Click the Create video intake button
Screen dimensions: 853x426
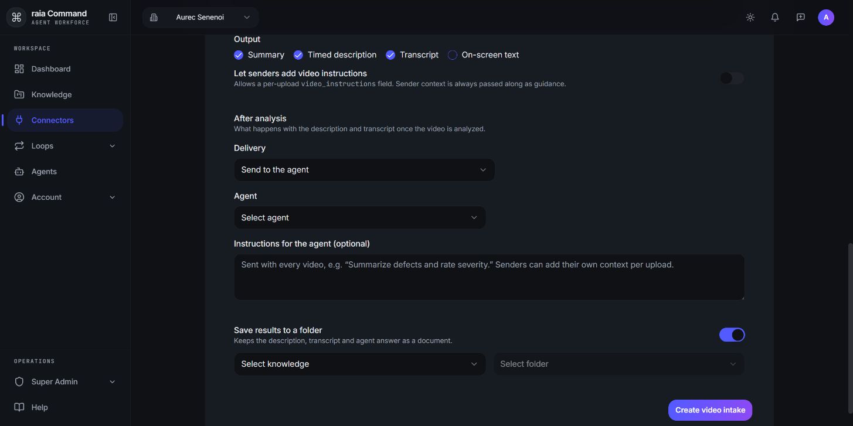click(710, 410)
